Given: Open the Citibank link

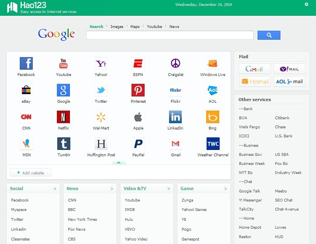Looking at the screenshot, I should [282, 118].
